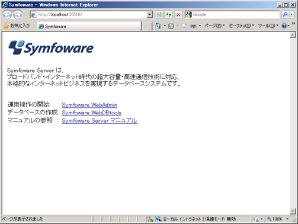Viewport: 298px width, 224px height.
Task: Open the recent pages dropdown arrow
Action: pyautogui.click(x=25, y=15)
